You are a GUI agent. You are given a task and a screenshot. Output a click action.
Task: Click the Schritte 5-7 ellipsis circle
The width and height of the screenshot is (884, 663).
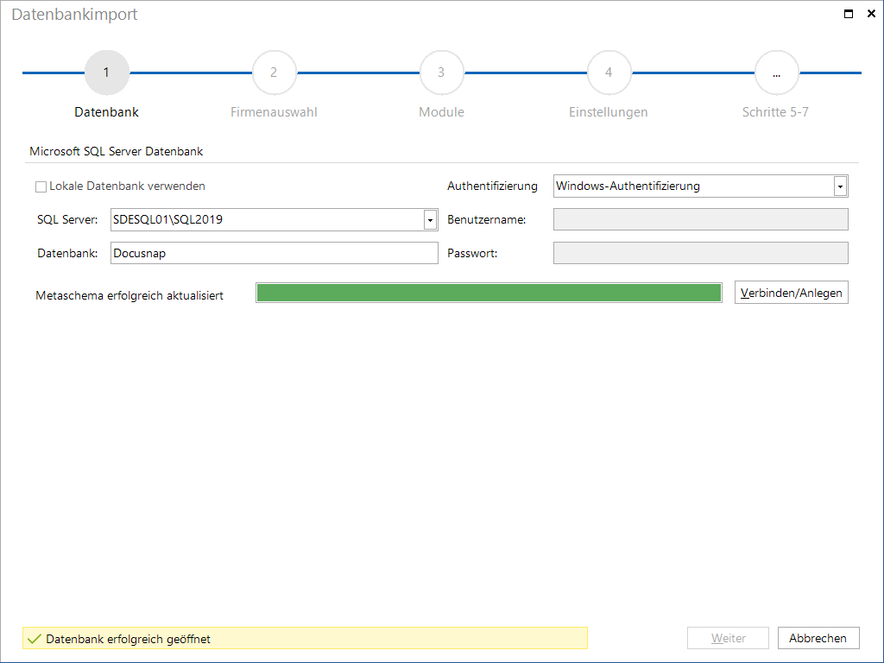(776, 73)
